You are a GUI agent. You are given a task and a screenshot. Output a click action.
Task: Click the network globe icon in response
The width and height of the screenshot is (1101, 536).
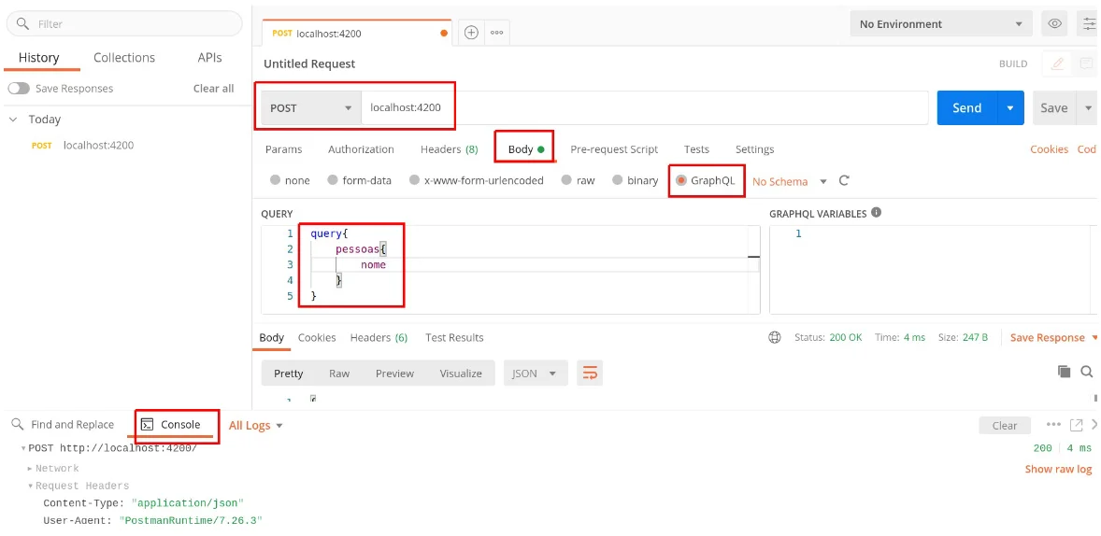click(x=775, y=337)
